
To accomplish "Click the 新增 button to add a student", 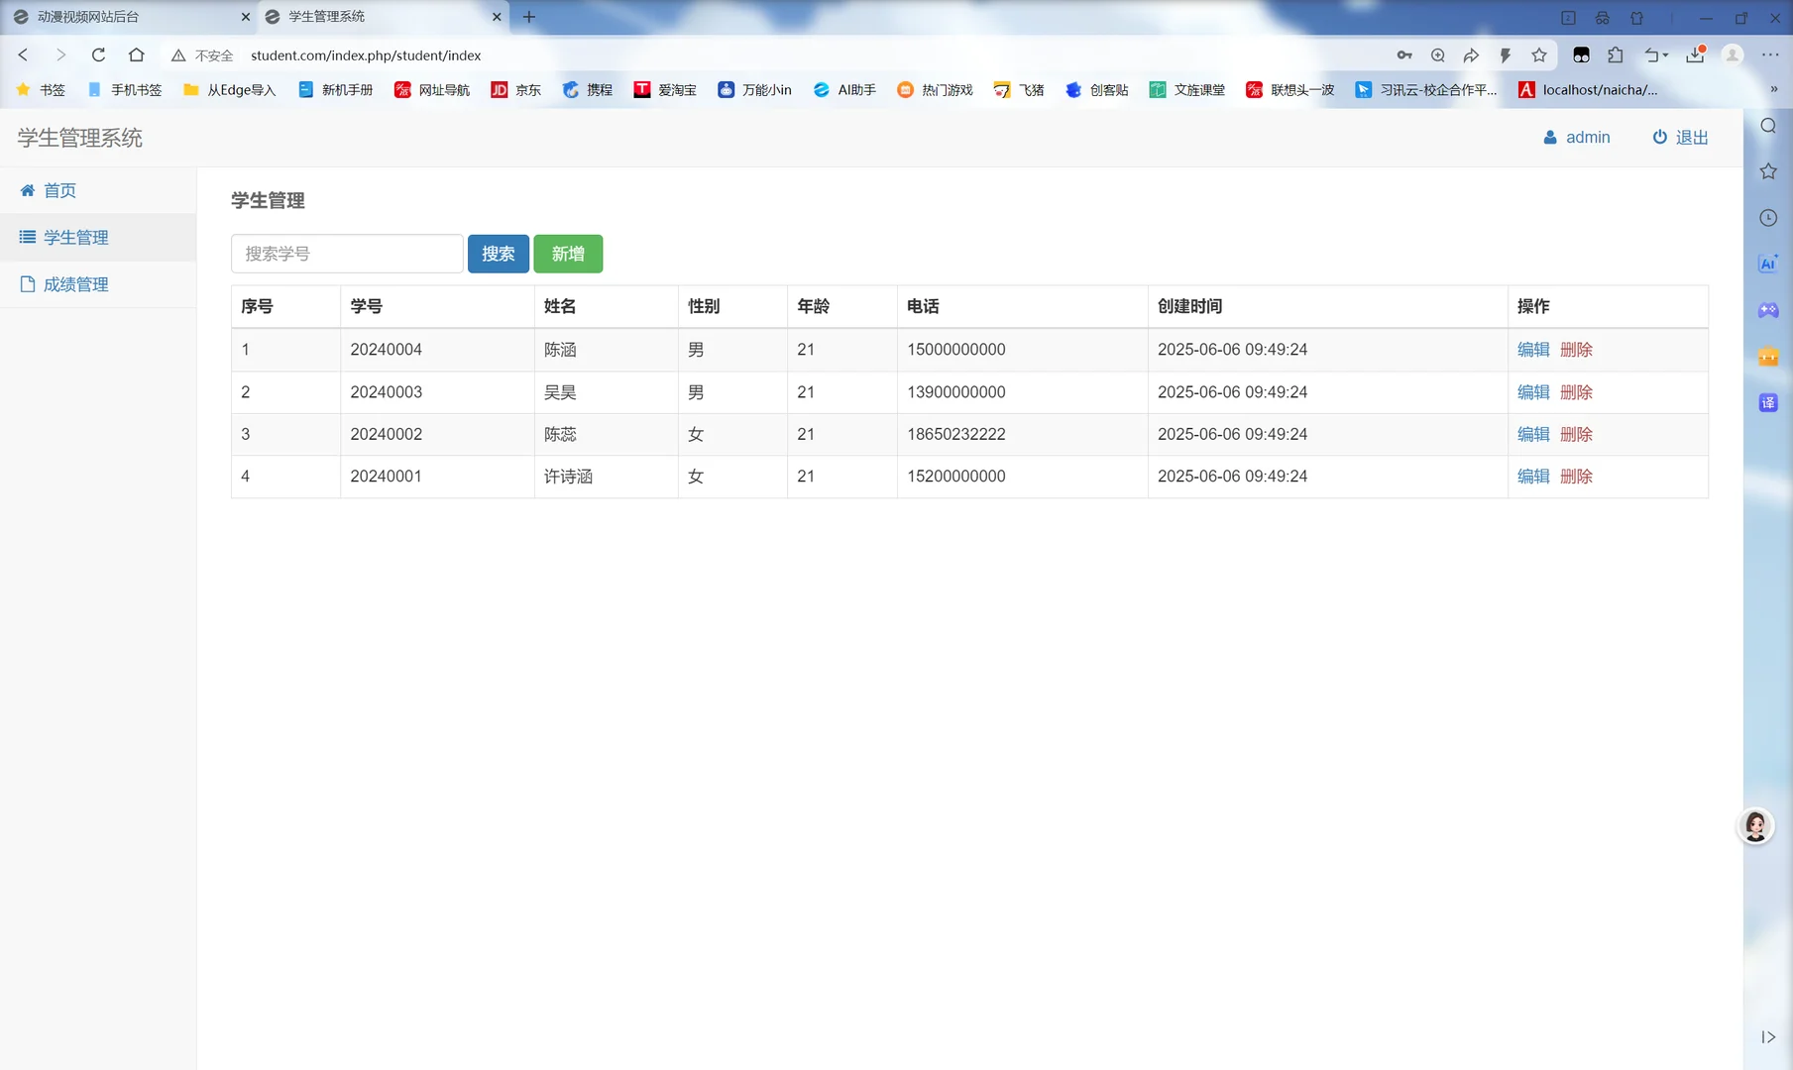I will [568, 254].
